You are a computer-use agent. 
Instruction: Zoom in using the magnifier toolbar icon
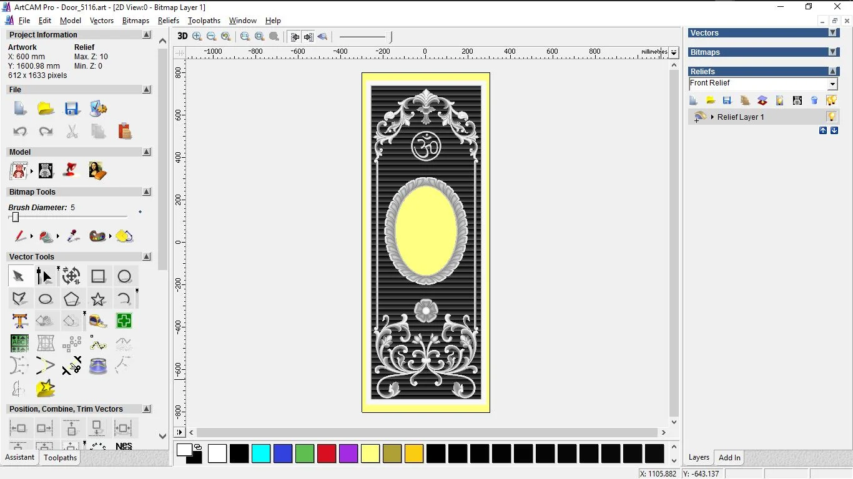tap(197, 36)
